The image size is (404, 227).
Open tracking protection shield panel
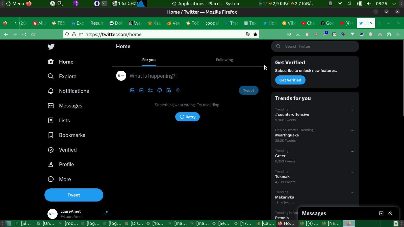[67, 34]
